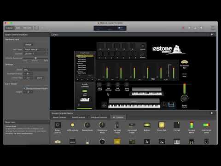Click the arc gauge icon in palette second row
The image size is (221, 166).
58,142
